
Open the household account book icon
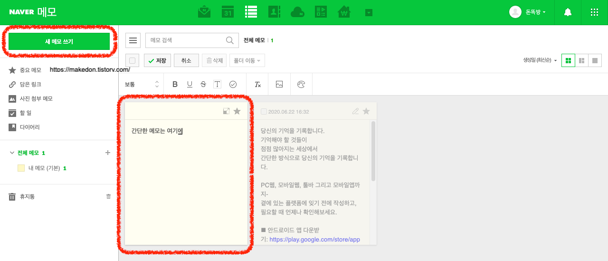pos(344,12)
